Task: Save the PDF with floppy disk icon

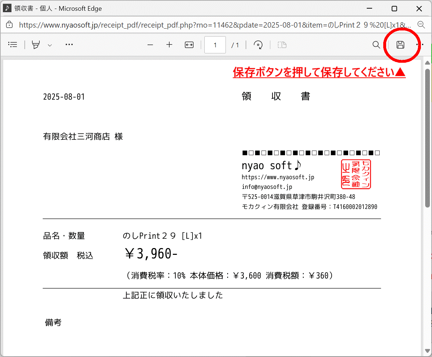Action: coord(400,45)
